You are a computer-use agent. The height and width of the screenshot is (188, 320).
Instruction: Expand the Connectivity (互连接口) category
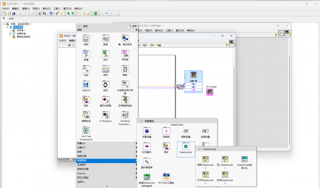pos(107,165)
